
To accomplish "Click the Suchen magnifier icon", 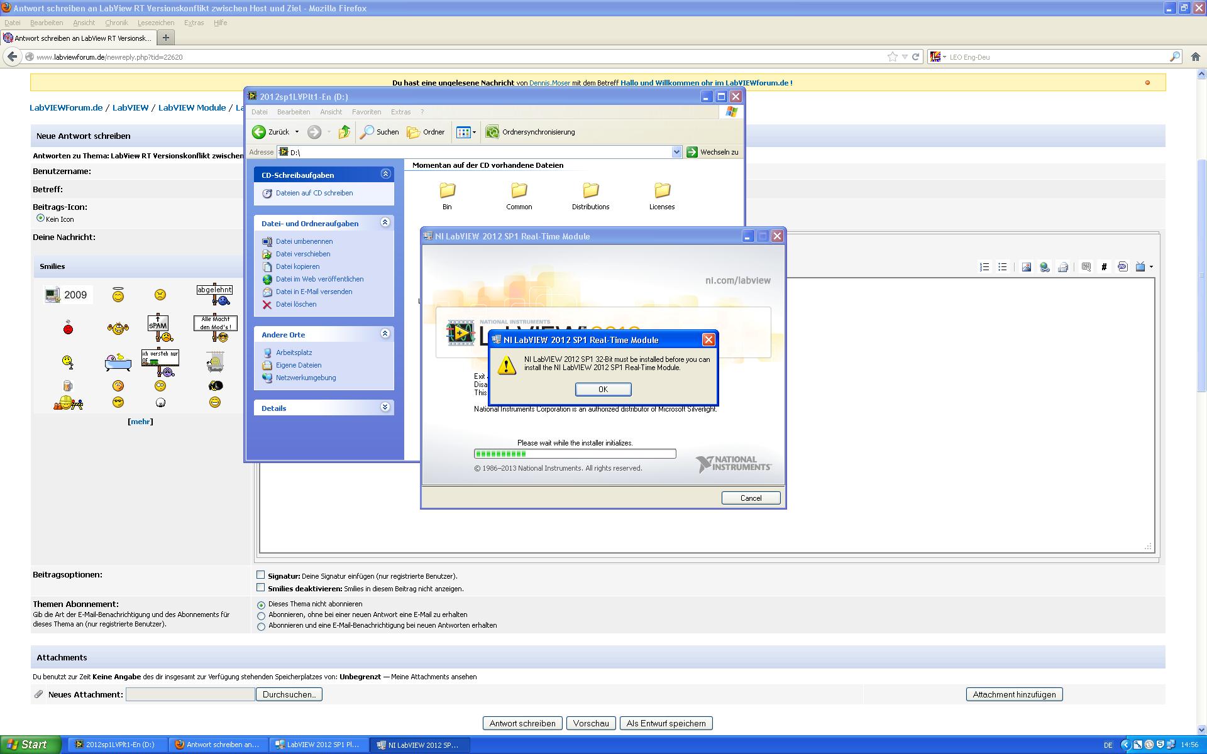I will (367, 132).
